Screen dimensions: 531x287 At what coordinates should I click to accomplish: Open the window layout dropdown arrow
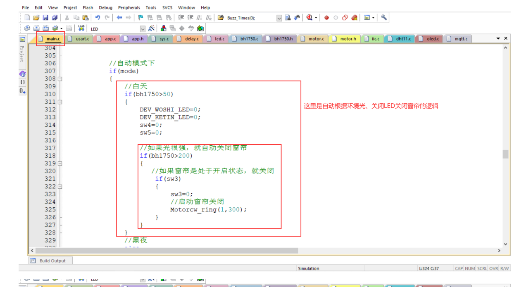(x=373, y=18)
